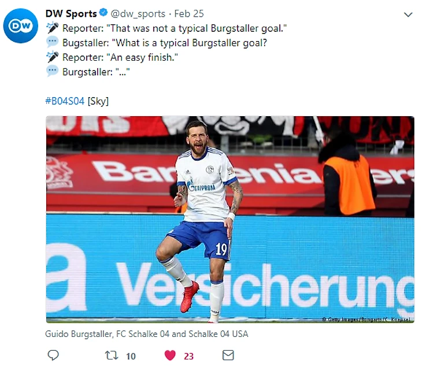View the 10 retweets count
Screen dimensions: 422x367
pyautogui.click(x=131, y=356)
